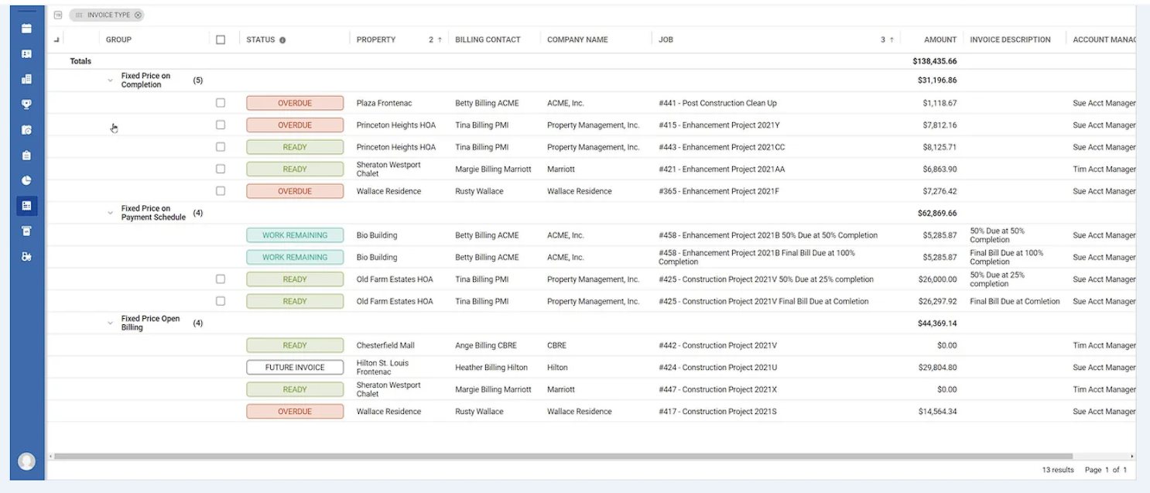
Task: Sort by the JOB column header
Action: (665, 39)
